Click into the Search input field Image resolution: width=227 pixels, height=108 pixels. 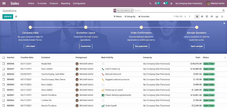(x=178, y=10)
